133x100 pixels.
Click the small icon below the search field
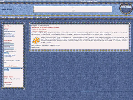(126, 9)
